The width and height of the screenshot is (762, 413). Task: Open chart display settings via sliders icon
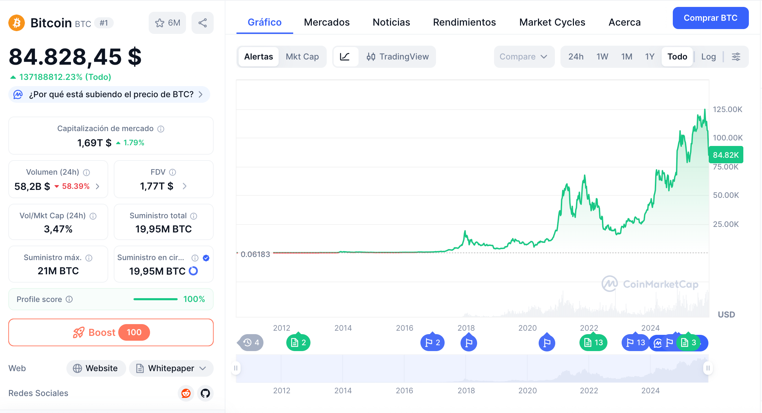[736, 57]
